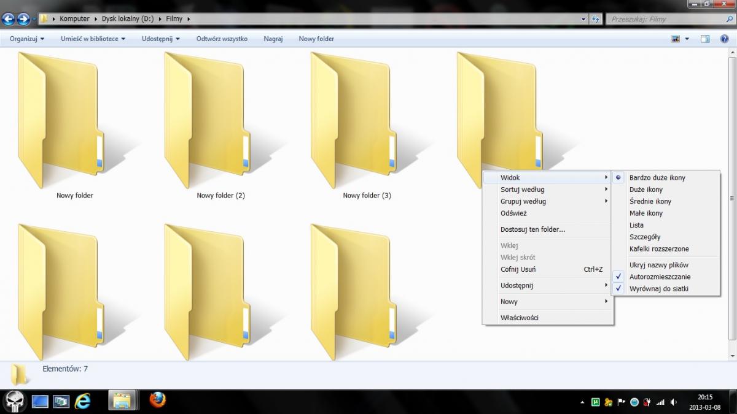Image resolution: width=737 pixels, height=414 pixels.
Task: Open the skull Start button
Action: click(14, 401)
